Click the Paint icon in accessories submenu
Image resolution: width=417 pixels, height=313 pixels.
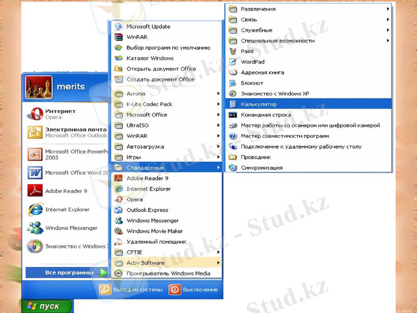[x=232, y=51]
